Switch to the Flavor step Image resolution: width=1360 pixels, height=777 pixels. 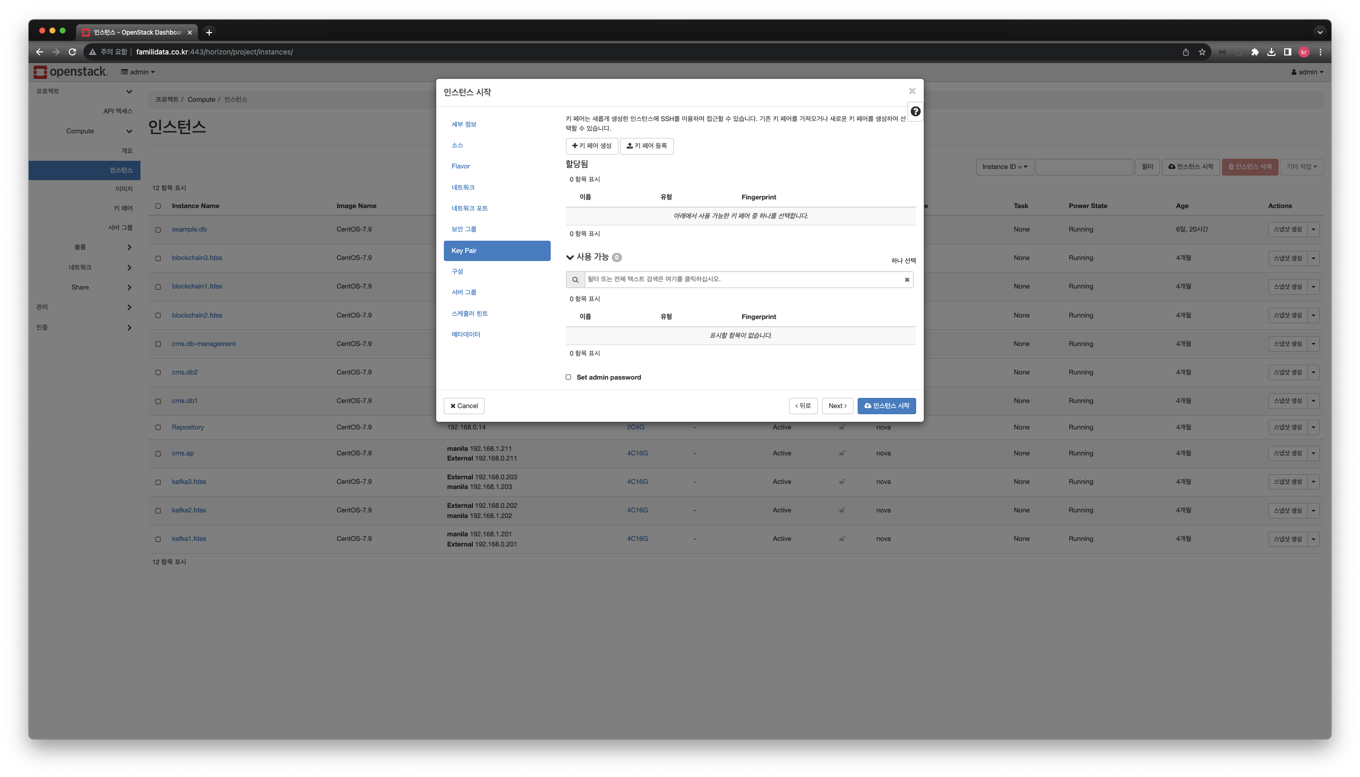pyautogui.click(x=460, y=166)
